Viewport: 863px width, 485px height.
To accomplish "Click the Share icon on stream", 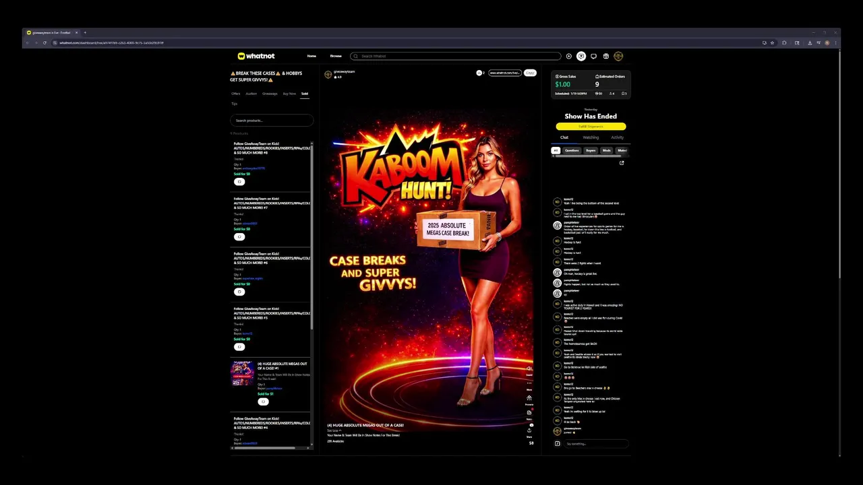I will 529,432.
